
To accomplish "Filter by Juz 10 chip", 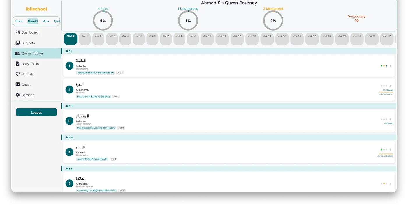I will (207, 39).
